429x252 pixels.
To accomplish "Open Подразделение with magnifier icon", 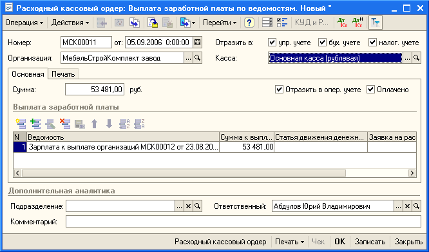I will [x=197, y=206].
